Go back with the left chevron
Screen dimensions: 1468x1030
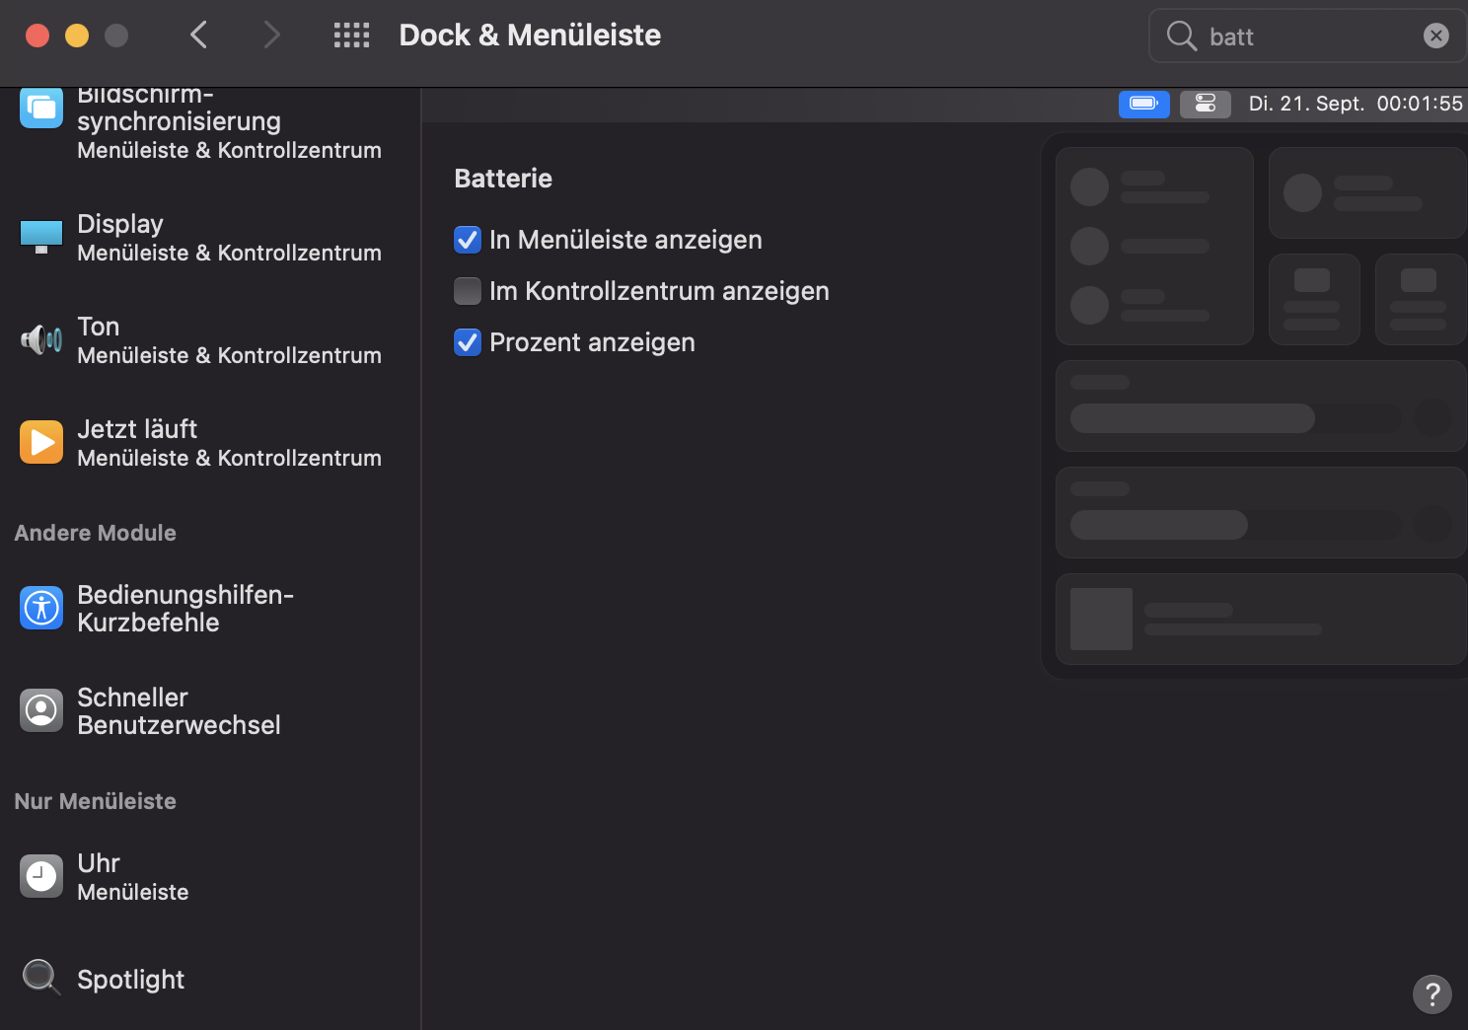point(199,36)
